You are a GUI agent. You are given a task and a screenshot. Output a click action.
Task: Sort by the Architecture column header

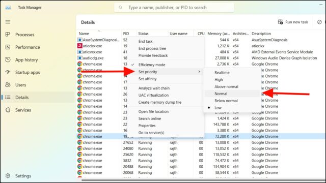[x=240, y=34]
